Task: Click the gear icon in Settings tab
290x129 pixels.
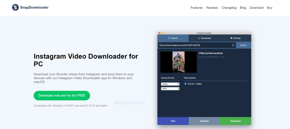Action: tap(231, 38)
